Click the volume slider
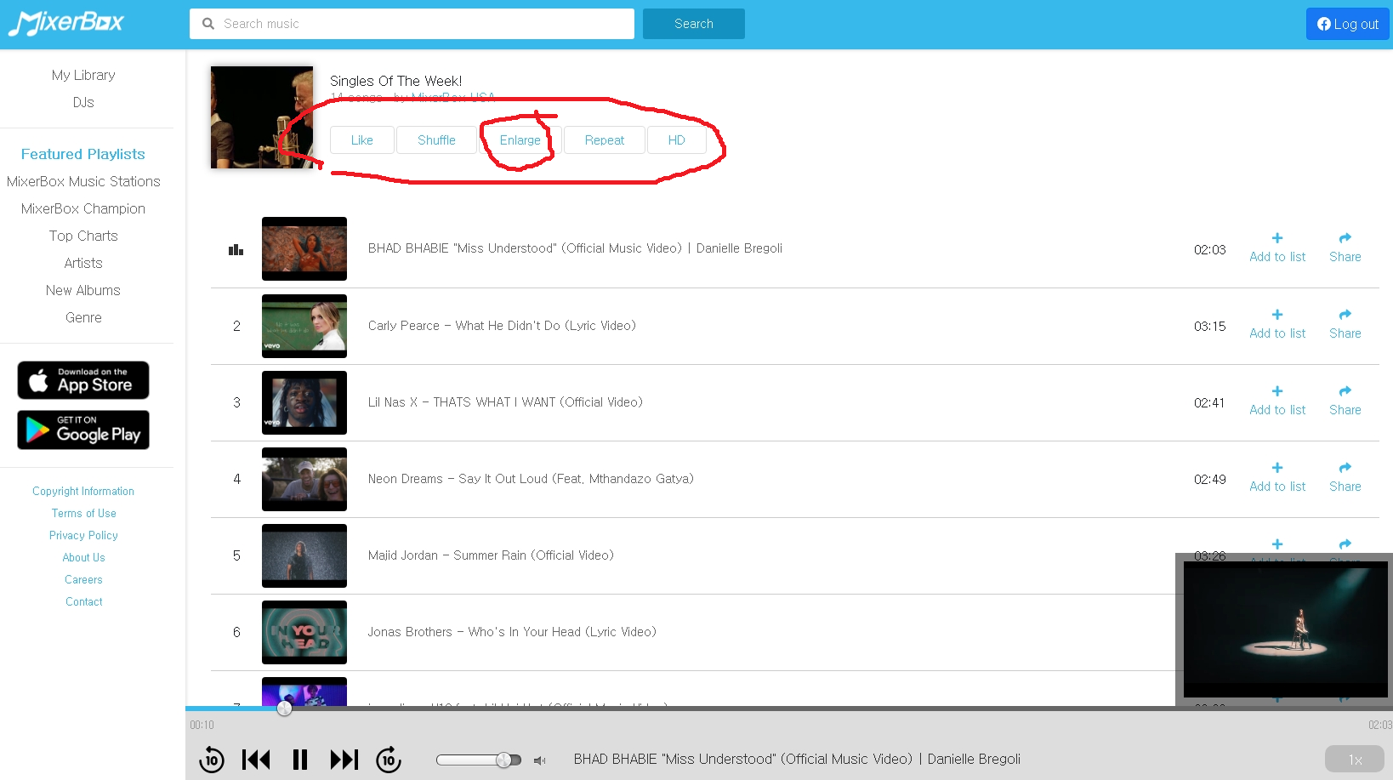Viewport: 1393px width, 780px height. (479, 760)
